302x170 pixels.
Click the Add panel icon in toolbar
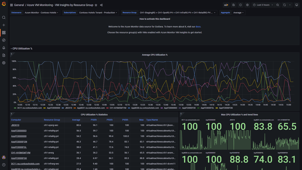point(226,5)
